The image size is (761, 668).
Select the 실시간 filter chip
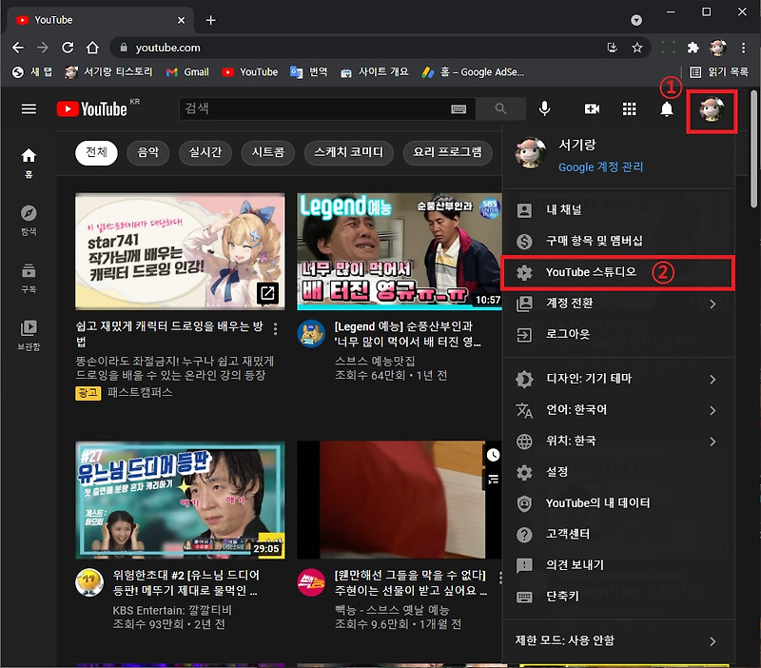pyautogui.click(x=205, y=153)
